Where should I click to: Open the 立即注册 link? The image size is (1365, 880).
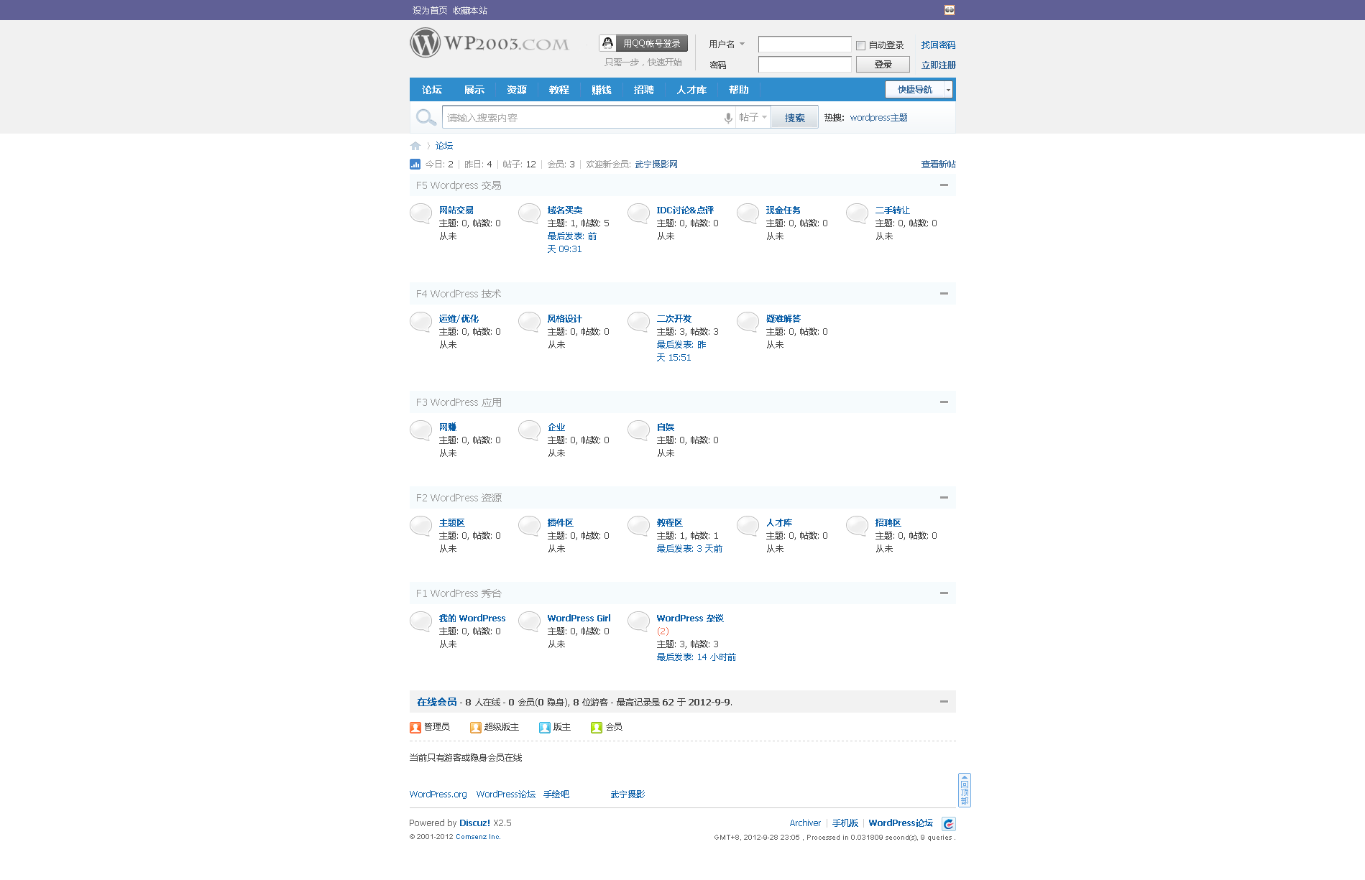tap(938, 65)
